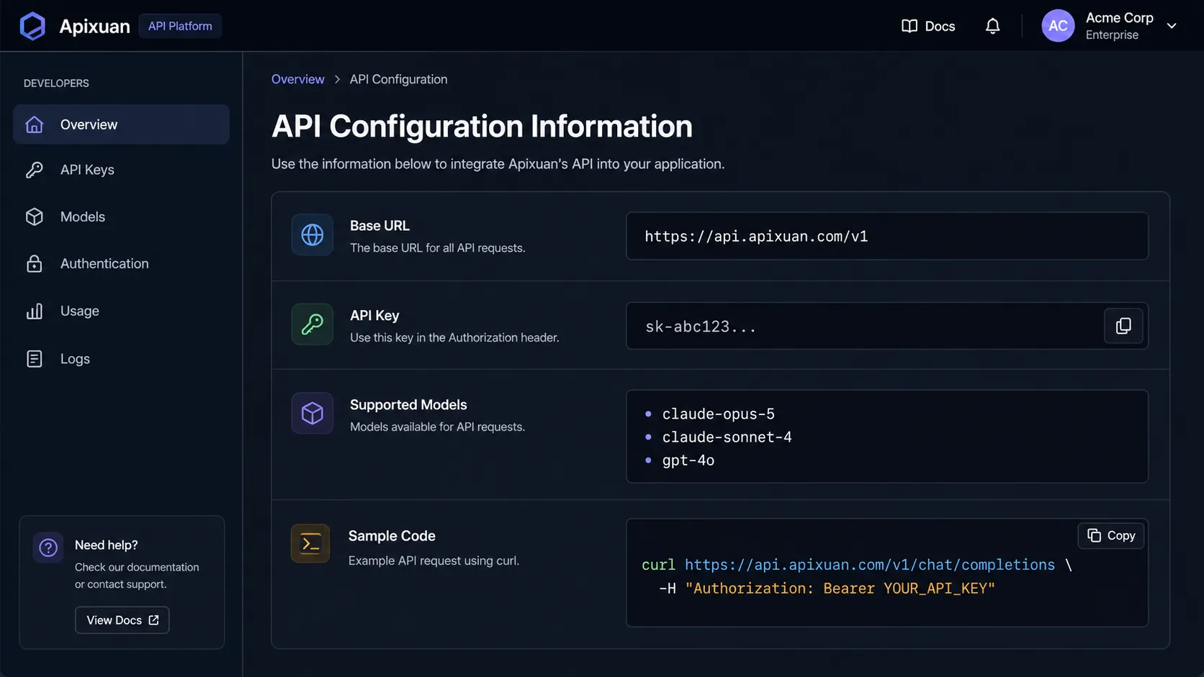Click the Models cube icon in sidebar
The image size is (1204, 677).
tap(35, 217)
